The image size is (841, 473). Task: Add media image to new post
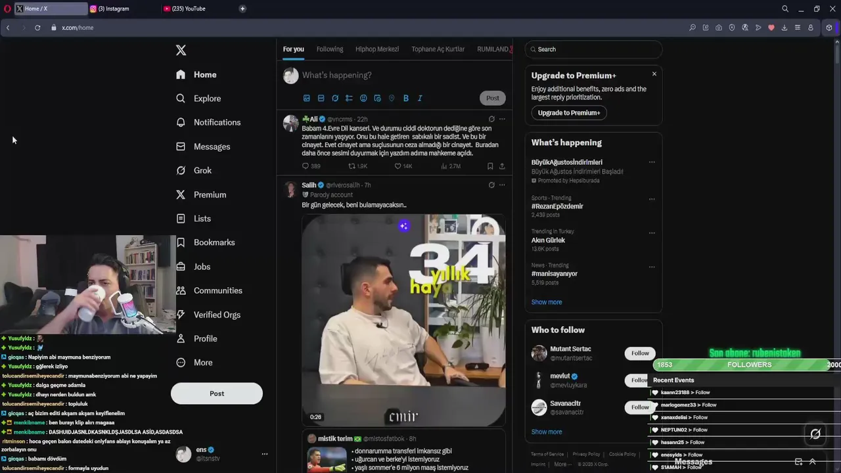(306, 98)
